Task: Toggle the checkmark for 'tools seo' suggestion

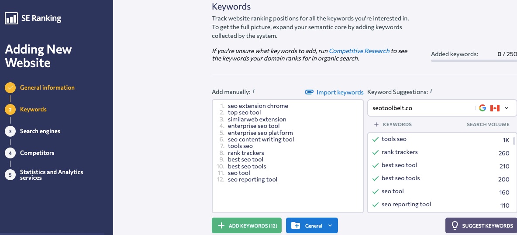Action: coord(375,139)
